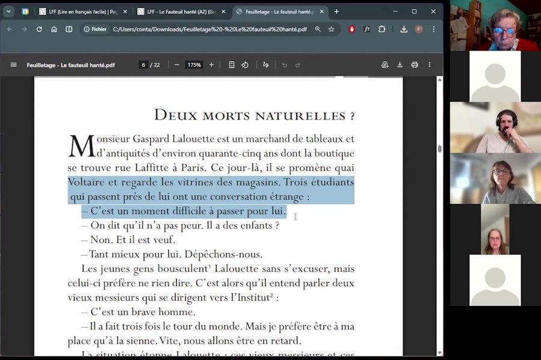Open the PDF sidebar menu icon
The width and height of the screenshot is (541, 360).
pos(13,65)
